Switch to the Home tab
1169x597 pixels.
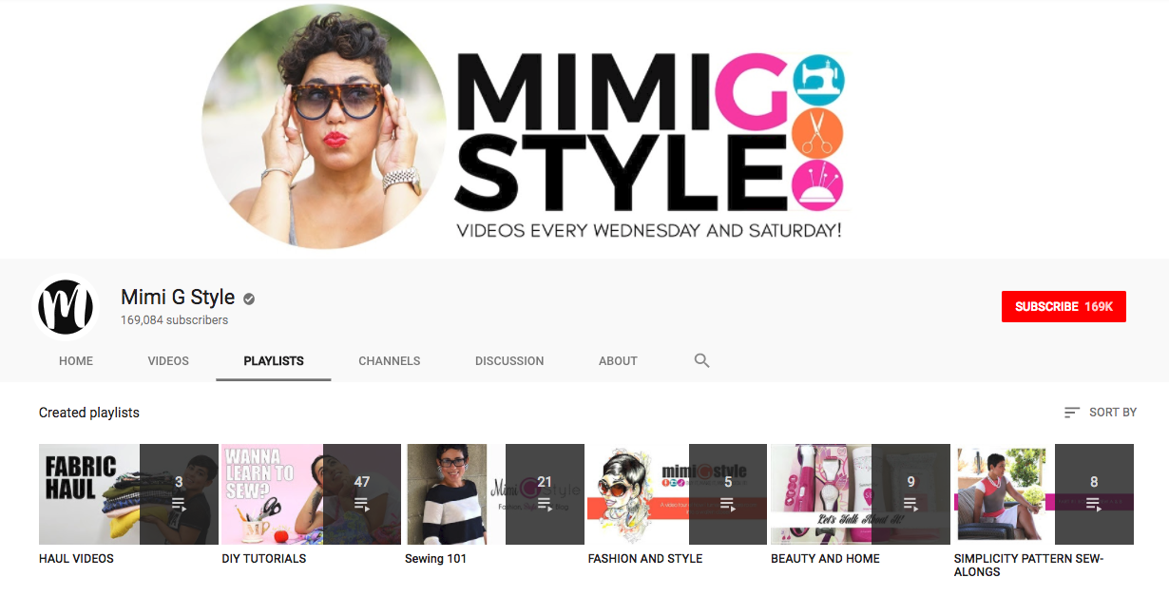click(x=76, y=361)
